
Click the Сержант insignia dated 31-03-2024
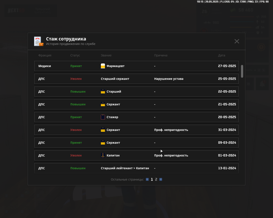pos(103,130)
